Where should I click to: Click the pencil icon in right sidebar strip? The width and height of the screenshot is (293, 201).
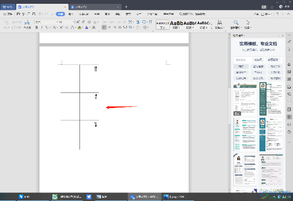coord(289,42)
